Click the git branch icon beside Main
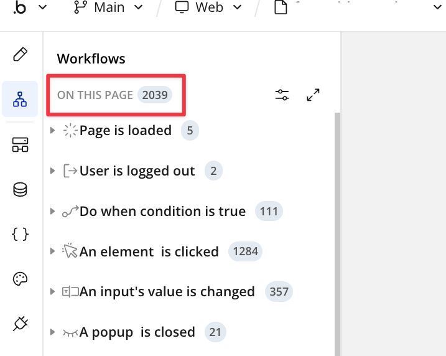446x356 pixels. tap(80, 7)
